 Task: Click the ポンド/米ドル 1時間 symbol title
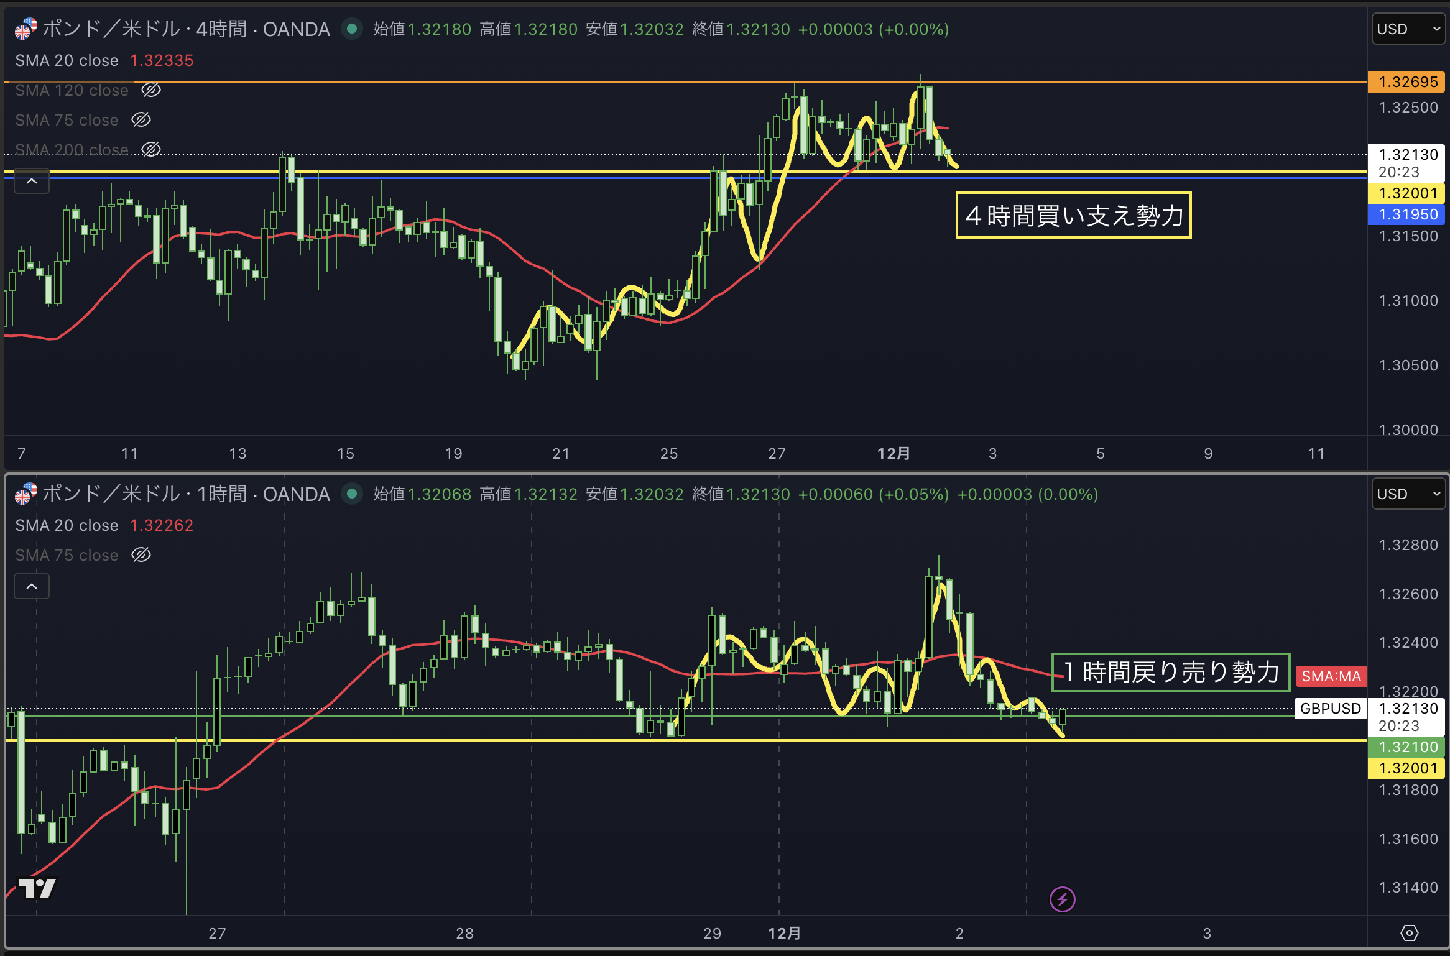(x=187, y=494)
